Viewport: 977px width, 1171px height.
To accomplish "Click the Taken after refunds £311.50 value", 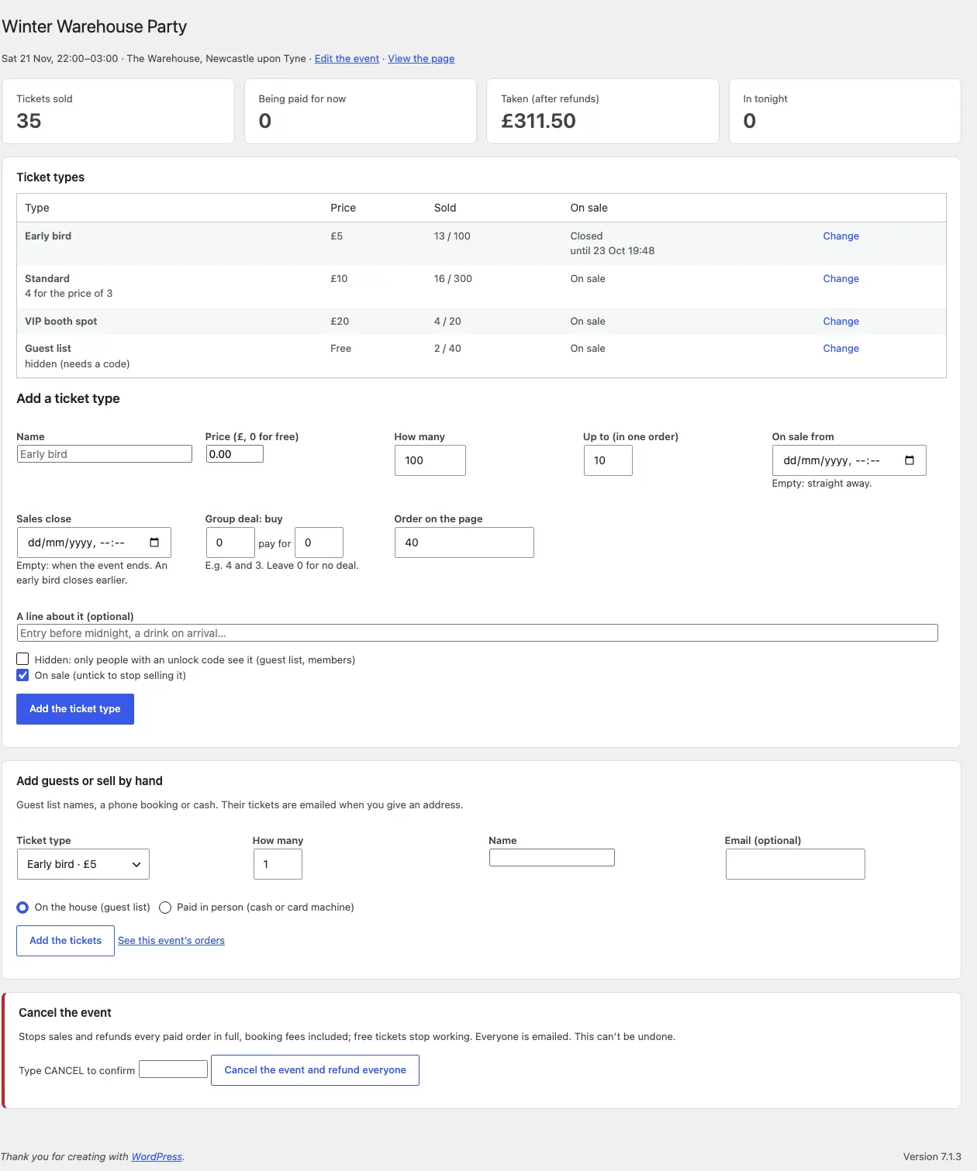I will (x=538, y=121).
